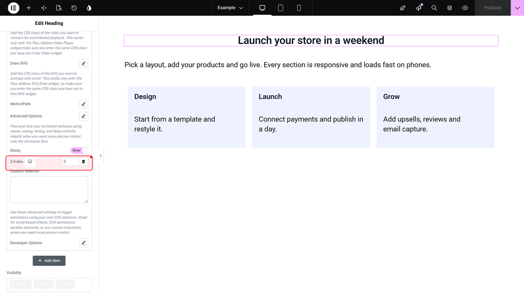Click the Advanced Options edit pencil

pyautogui.click(x=84, y=116)
